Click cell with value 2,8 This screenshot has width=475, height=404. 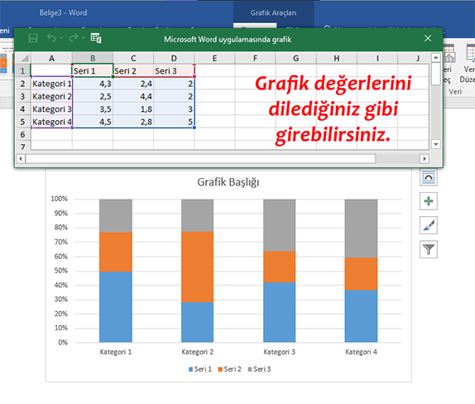pos(133,122)
